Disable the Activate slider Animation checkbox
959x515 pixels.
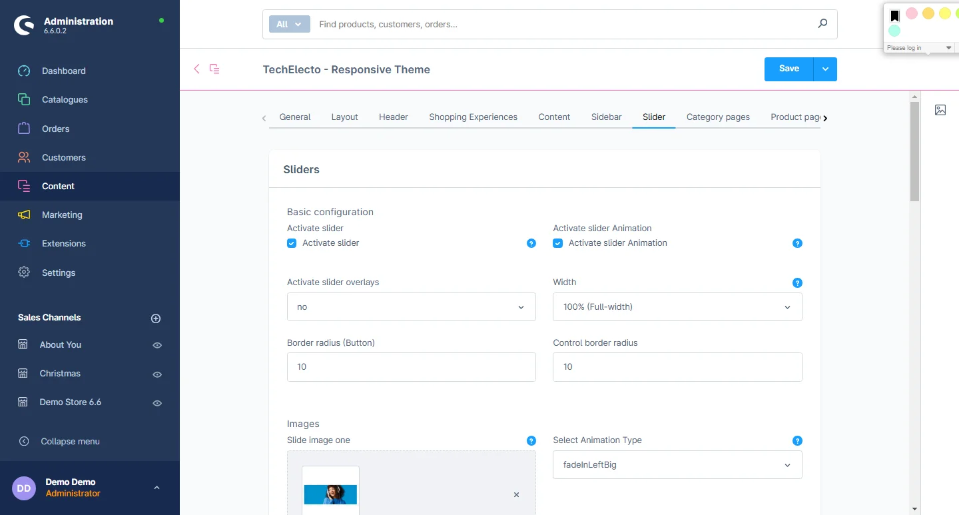[x=558, y=243]
